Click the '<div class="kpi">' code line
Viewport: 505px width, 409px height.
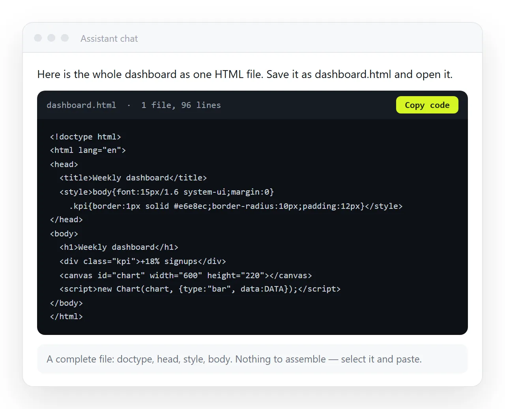[142, 261]
